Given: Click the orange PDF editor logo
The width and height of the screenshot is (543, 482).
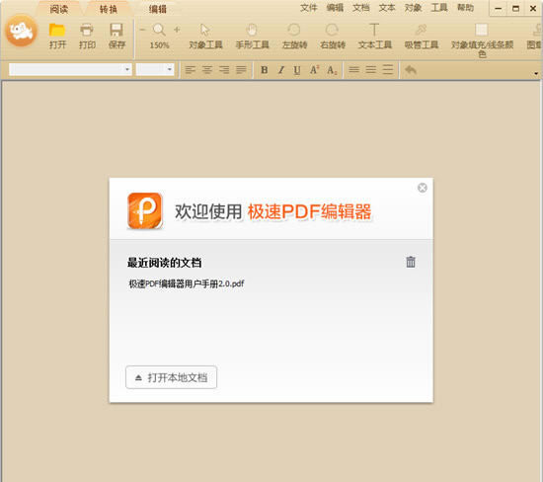Looking at the screenshot, I should [x=145, y=210].
